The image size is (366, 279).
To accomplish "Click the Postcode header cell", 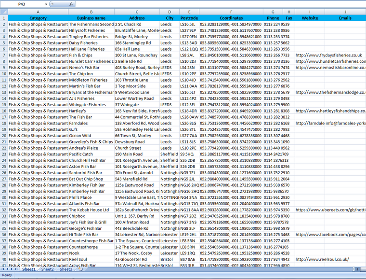I will tap(189, 18).
